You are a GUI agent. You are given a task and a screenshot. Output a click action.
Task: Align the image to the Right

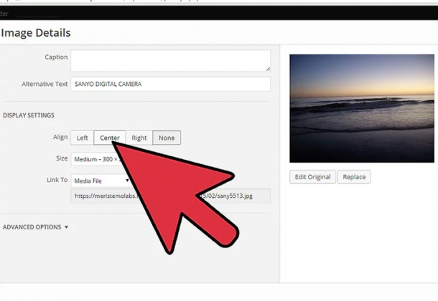tap(139, 138)
